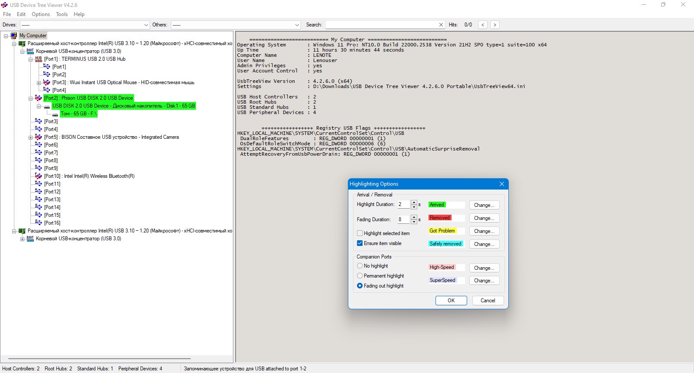Collapse the TERMINUS USB hub node
This screenshot has height=373, width=694.
(30, 59)
